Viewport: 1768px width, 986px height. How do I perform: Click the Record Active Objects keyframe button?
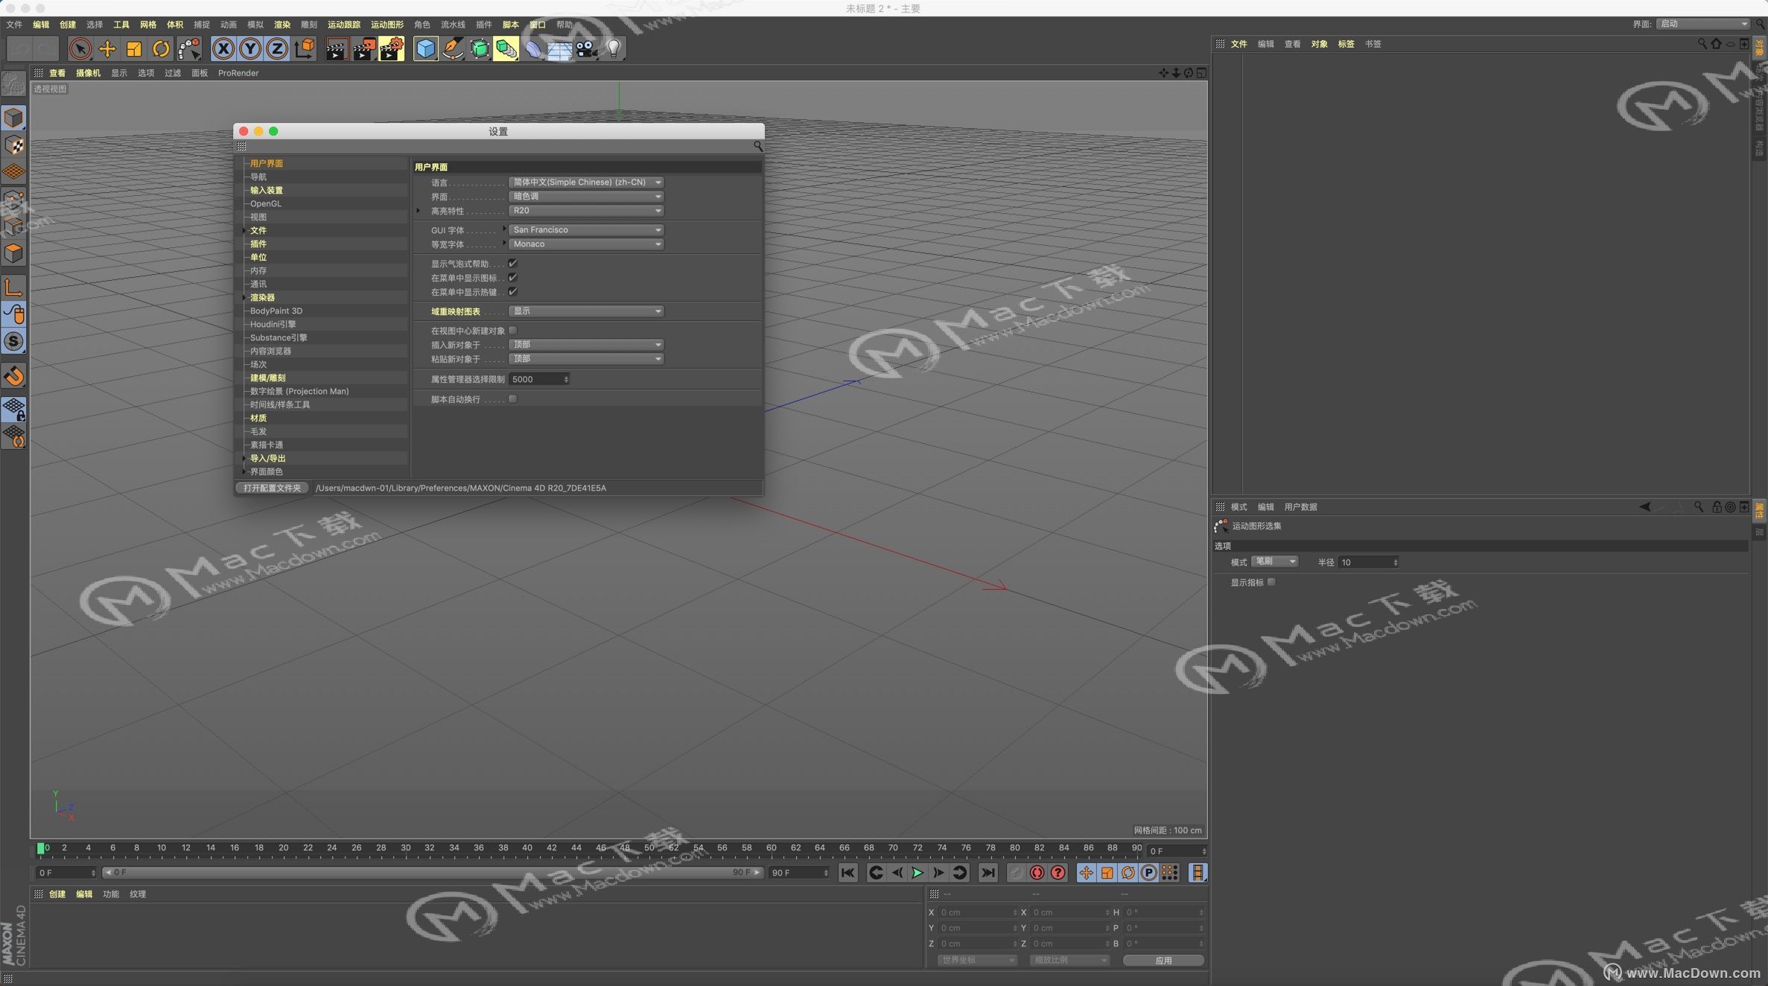tap(1016, 873)
